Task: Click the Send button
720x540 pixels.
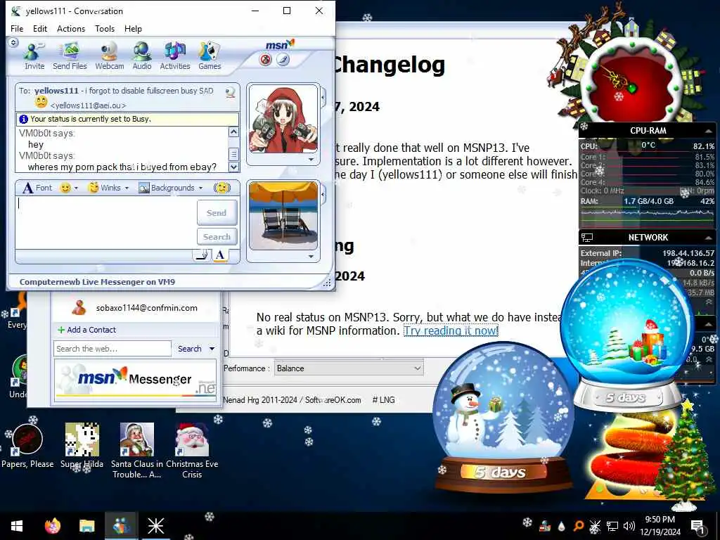Action: (x=217, y=212)
